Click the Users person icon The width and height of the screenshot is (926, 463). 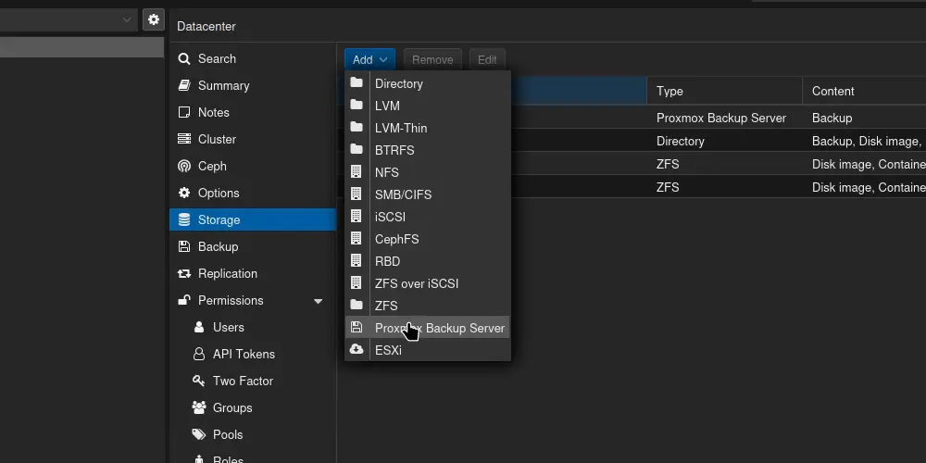[199, 327]
